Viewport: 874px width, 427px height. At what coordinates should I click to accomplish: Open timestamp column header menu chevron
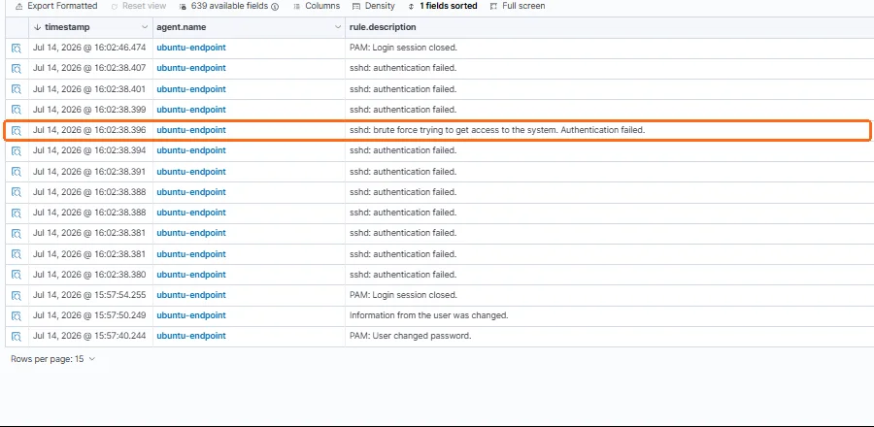145,27
